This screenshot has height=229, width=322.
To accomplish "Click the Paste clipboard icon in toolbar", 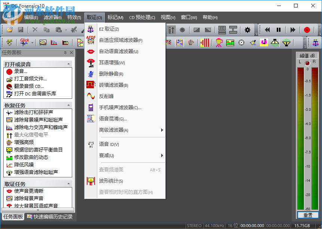I will click(x=58, y=30).
